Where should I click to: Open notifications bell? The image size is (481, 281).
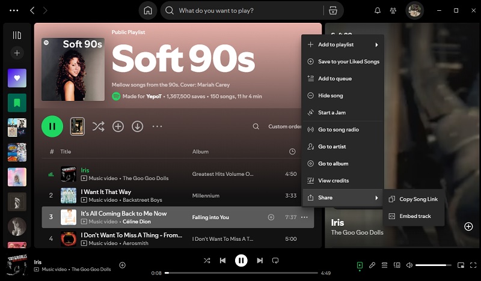pyautogui.click(x=378, y=10)
